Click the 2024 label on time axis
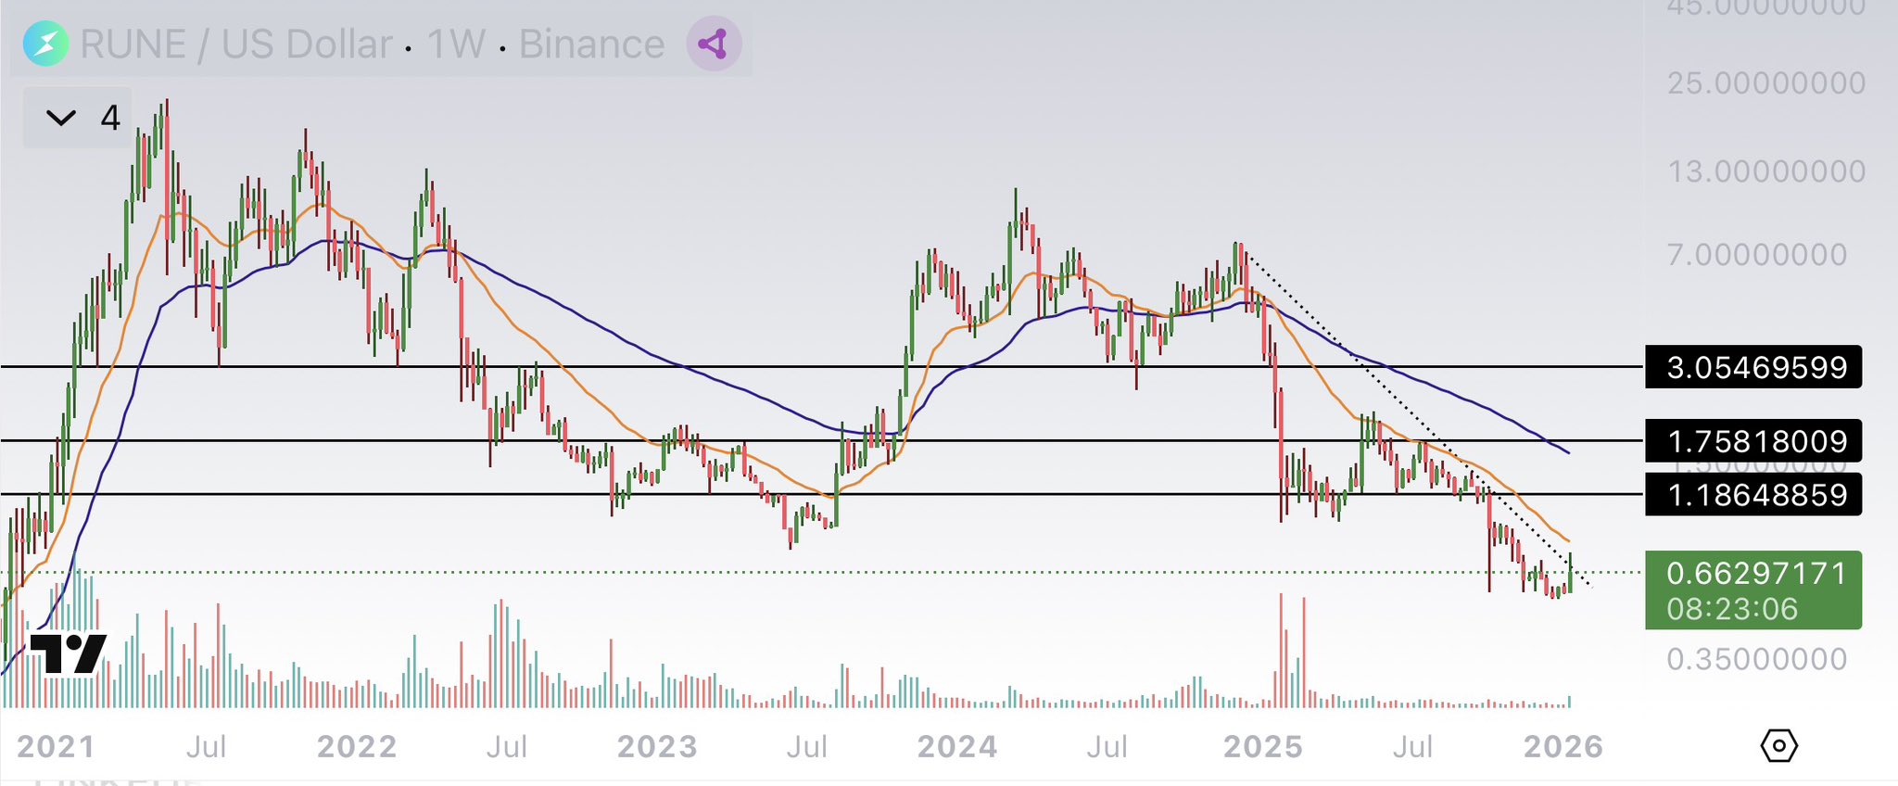The width and height of the screenshot is (1898, 786). 956,746
